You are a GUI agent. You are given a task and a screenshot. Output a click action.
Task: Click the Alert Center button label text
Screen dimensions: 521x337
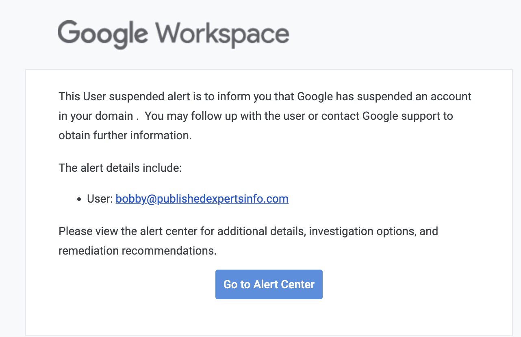tap(269, 284)
